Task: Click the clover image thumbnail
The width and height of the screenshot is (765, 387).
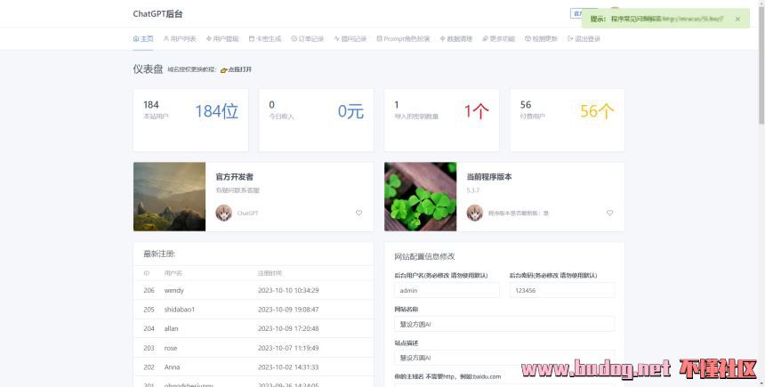Action: click(420, 197)
